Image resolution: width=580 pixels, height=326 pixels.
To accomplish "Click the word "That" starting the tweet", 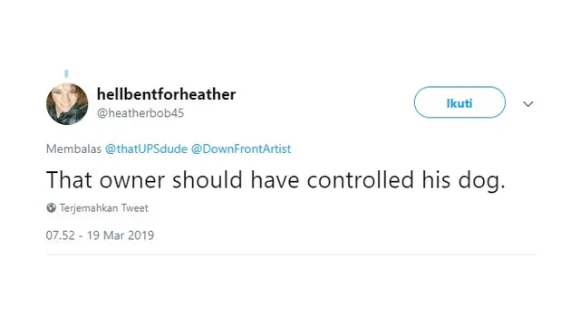I will point(69,180).
